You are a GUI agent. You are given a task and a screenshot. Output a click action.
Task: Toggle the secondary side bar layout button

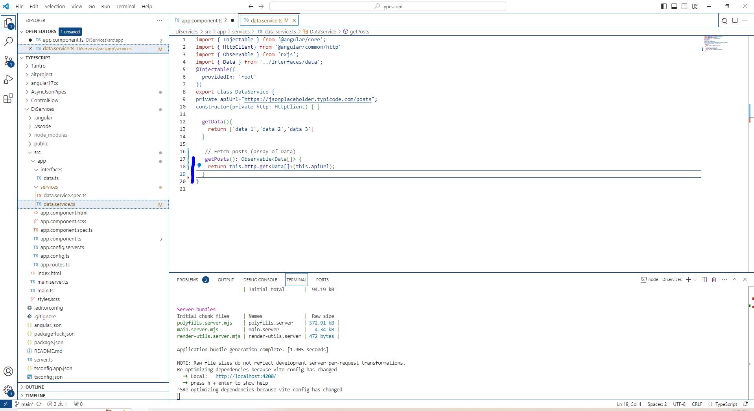684,6
